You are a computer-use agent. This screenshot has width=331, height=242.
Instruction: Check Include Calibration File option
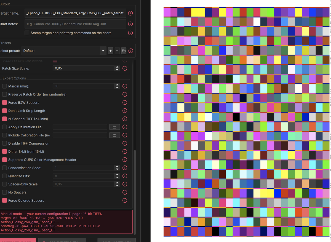coord(4,135)
